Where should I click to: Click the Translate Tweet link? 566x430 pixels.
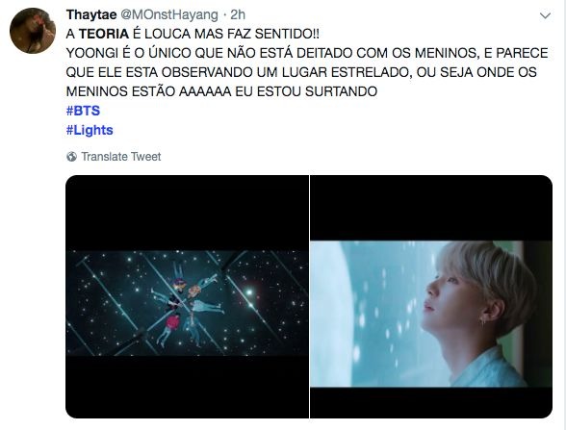click(x=121, y=157)
